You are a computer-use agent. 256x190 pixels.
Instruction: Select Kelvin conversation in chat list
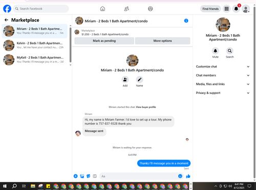point(35,45)
